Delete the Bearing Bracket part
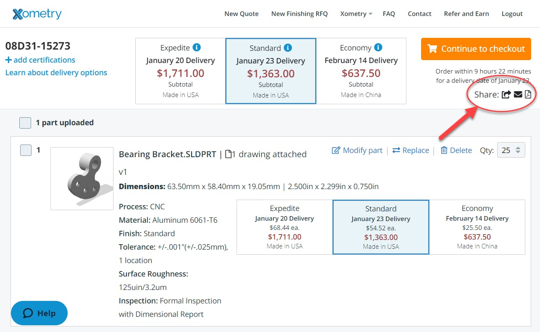The image size is (540, 332). [456, 150]
